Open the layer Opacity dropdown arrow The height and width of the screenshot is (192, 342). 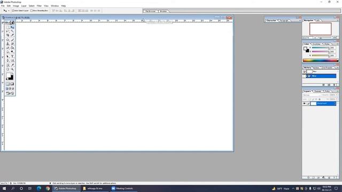pos(337,95)
